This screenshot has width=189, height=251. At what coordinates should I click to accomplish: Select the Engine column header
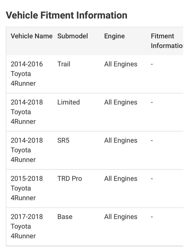[114, 36]
